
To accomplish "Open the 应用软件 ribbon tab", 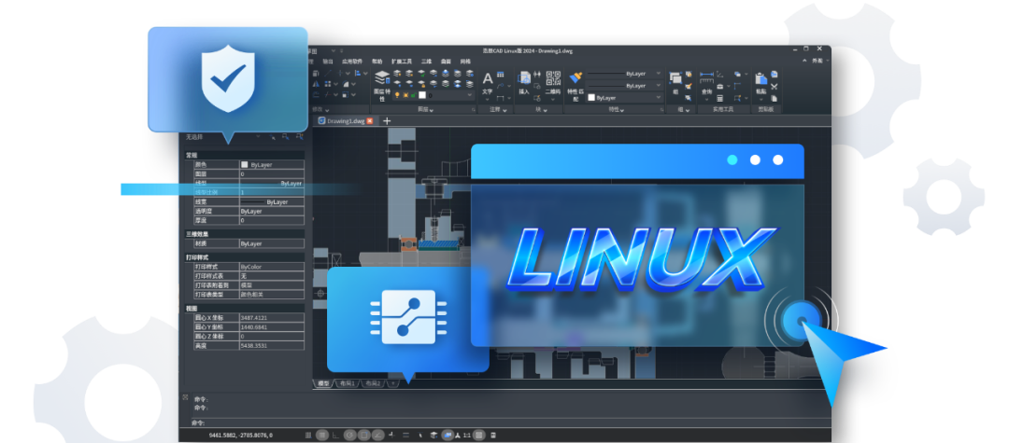I will [x=352, y=61].
